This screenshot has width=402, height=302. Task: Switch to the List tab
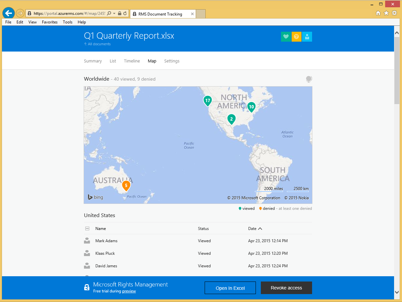tap(113, 61)
